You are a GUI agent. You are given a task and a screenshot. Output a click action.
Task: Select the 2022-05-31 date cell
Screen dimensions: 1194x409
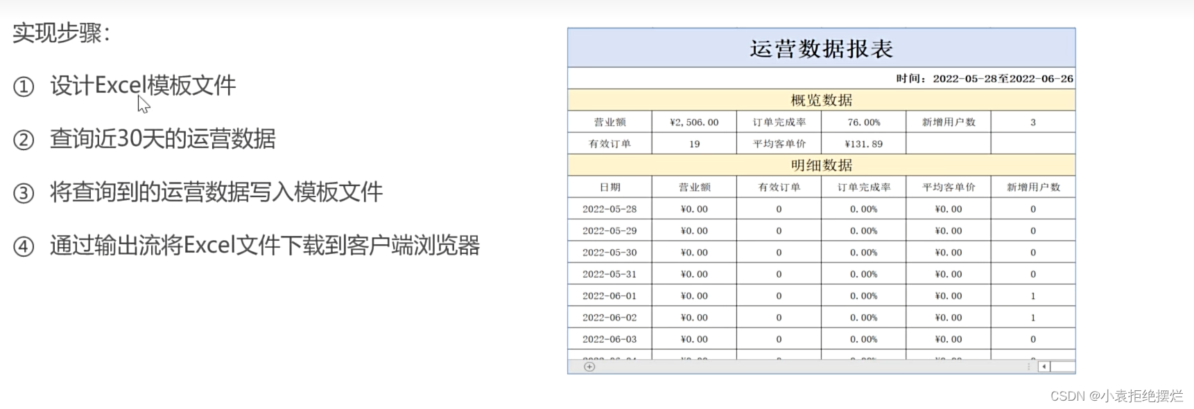pos(610,273)
